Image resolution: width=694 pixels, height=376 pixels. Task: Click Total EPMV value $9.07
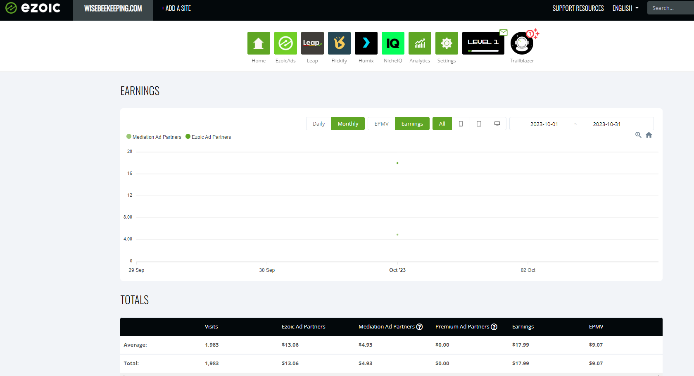point(596,364)
